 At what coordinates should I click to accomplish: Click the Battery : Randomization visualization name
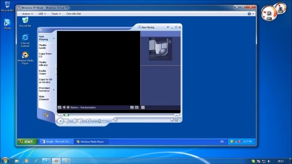coord(83,108)
